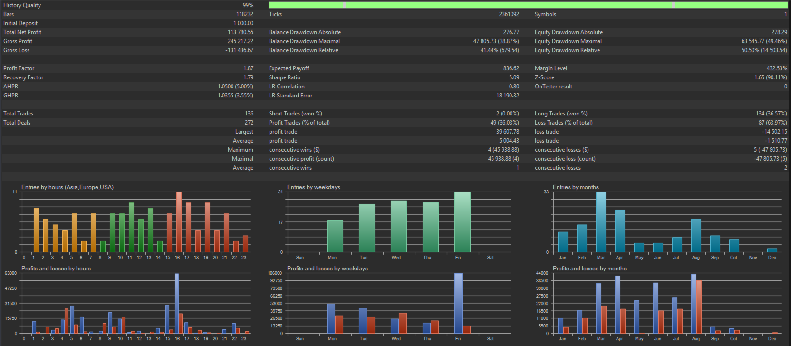Viewport: 791px width, 346px height.
Task: Click the Gross Loss value -131 436.67
Action: point(240,50)
